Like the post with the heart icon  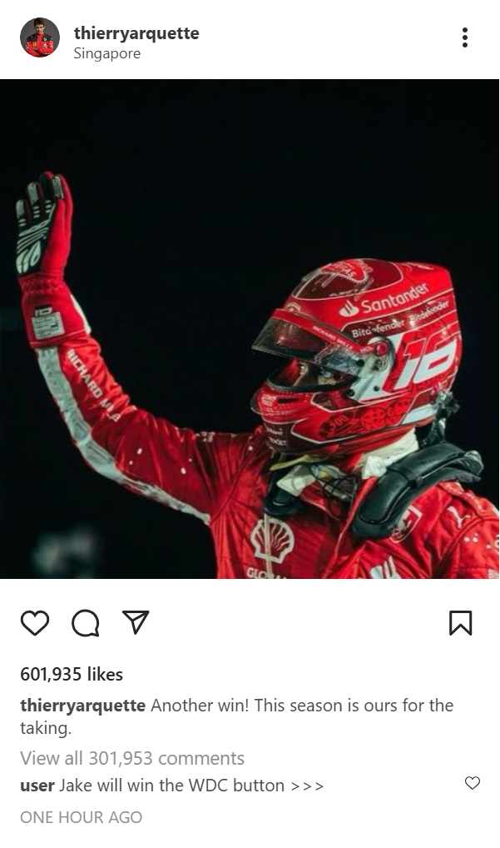coord(35,623)
